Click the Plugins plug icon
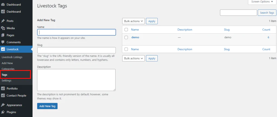Image resolution: width=277 pixels, height=117 pixels. click(x=3, y=112)
